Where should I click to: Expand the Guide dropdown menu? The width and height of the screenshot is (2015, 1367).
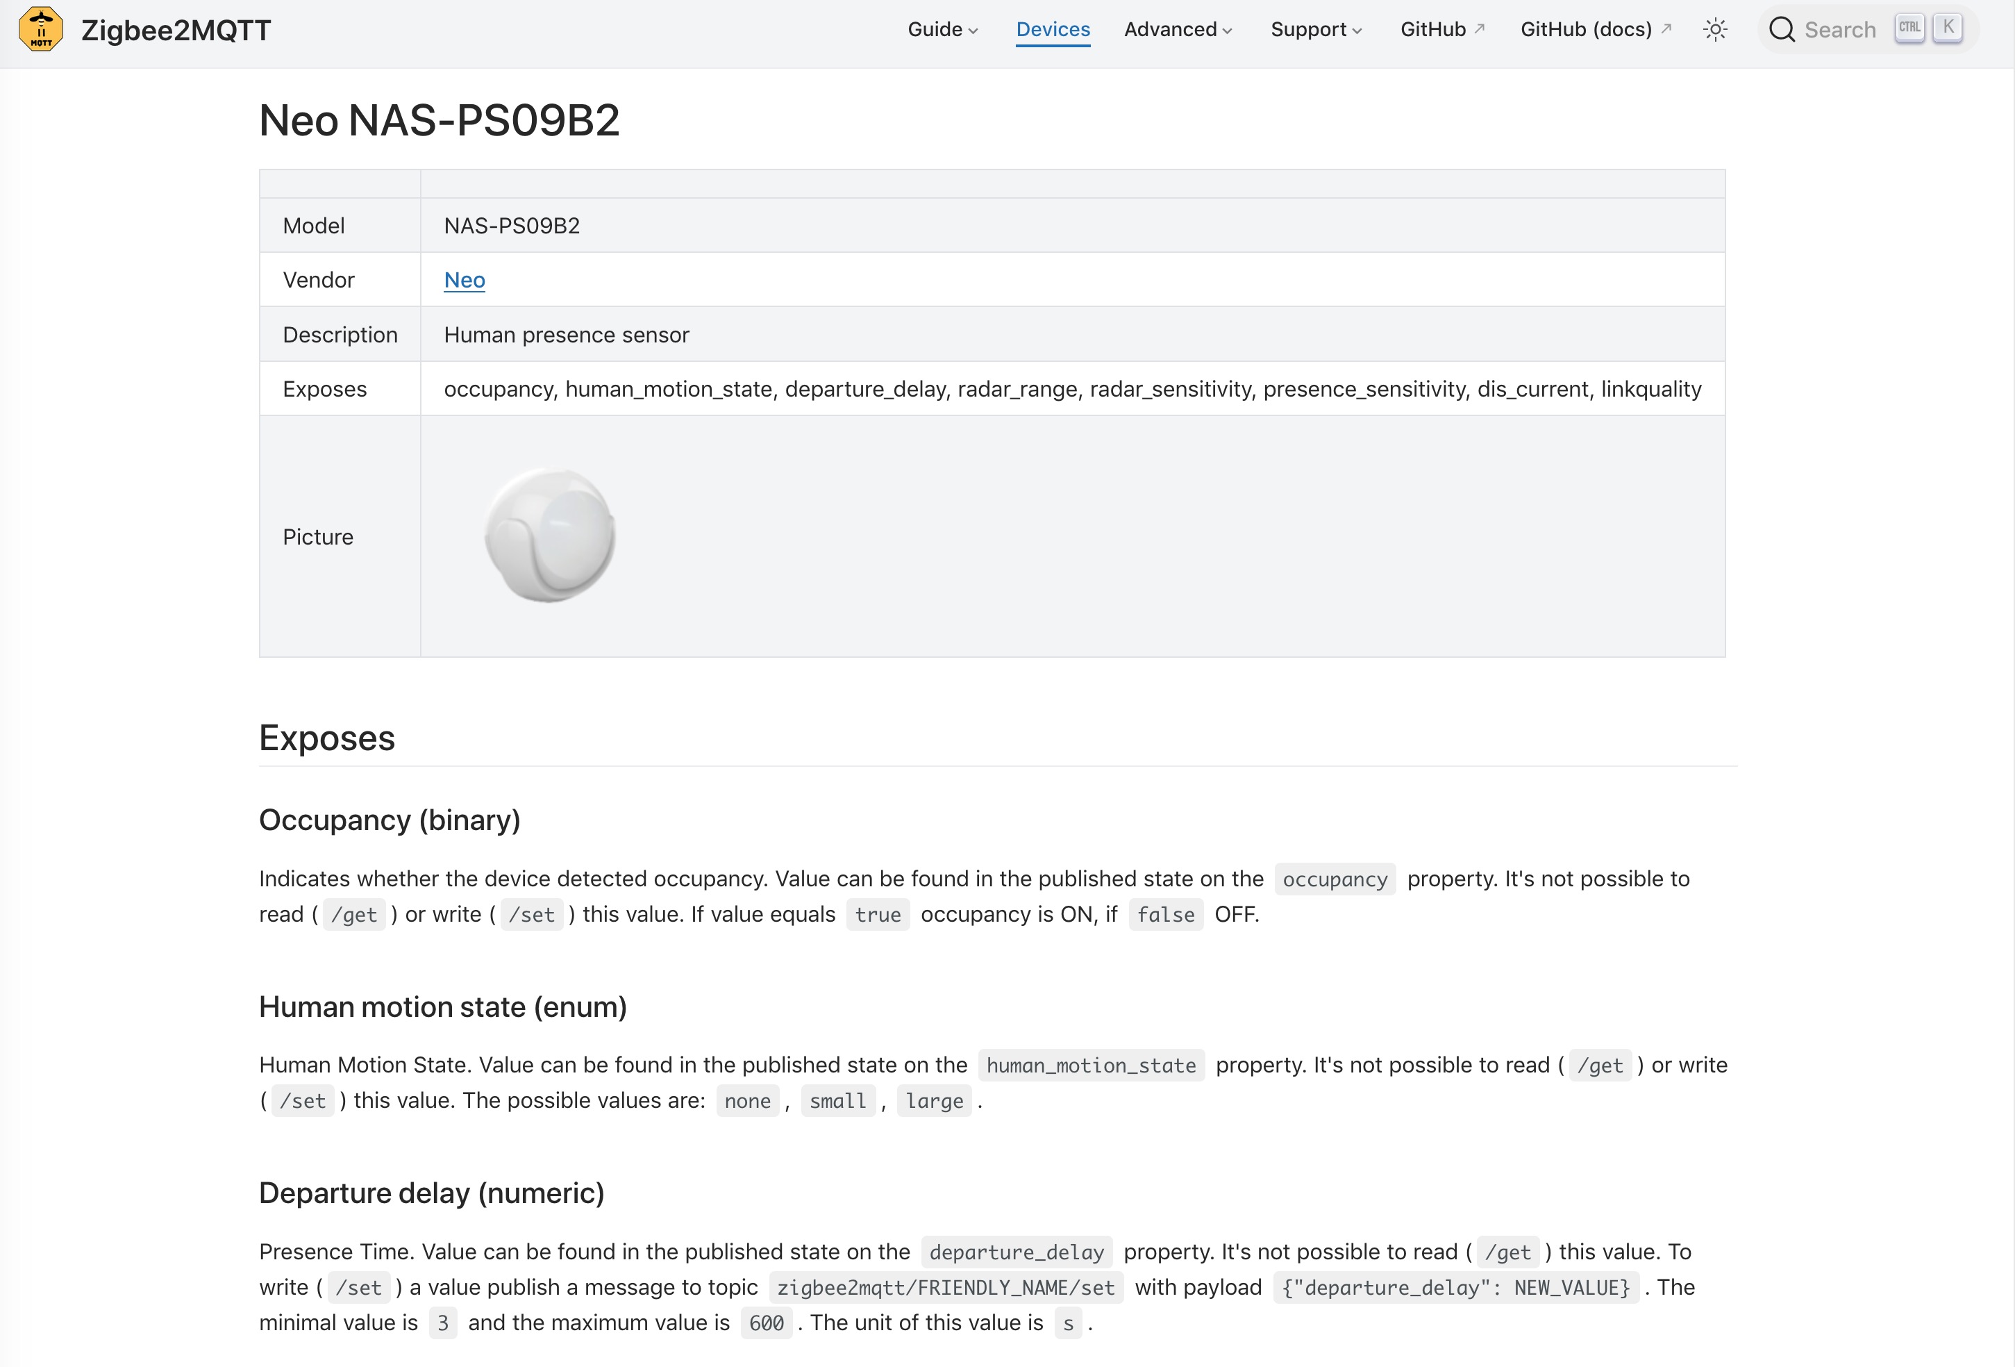[x=942, y=29]
